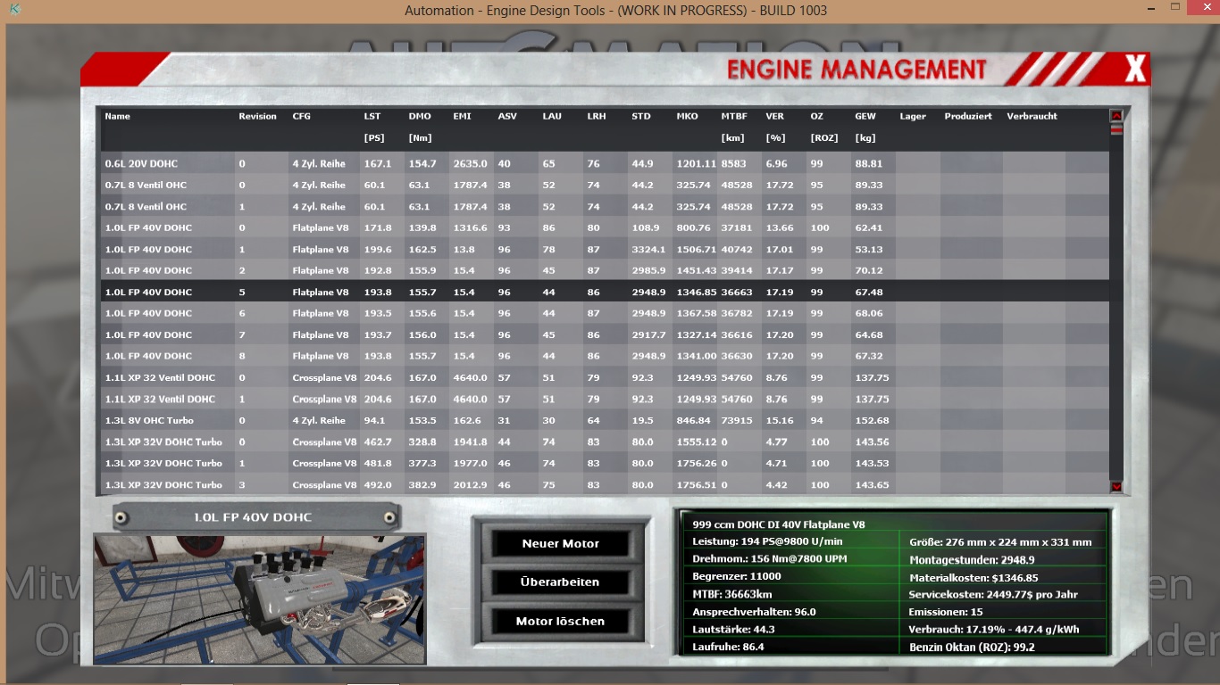Viewport: 1220px width, 685px height.
Task: Click the Begrenzer: 11000 stat
Action: point(737,576)
